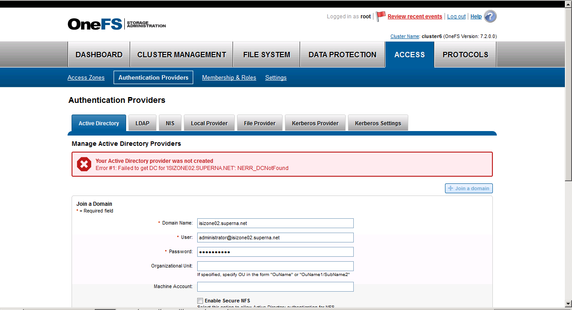Click the NERR_DCNotFound error message text
Screen dimensions: 572x310
[x=192, y=168]
